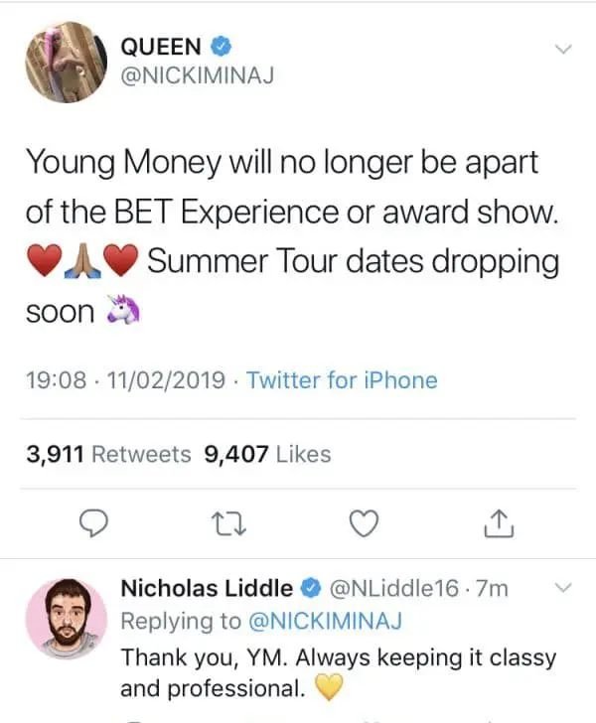Expand the chevron on Nicholas Liddle's reply
This screenshot has height=723, width=596.
coord(561,588)
